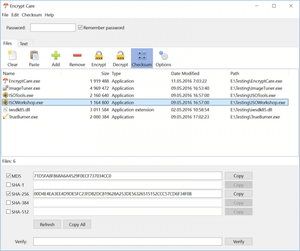Click the Paste clipboard icon
Image resolution: width=300 pixels, height=251 pixels.
point(34,56)
